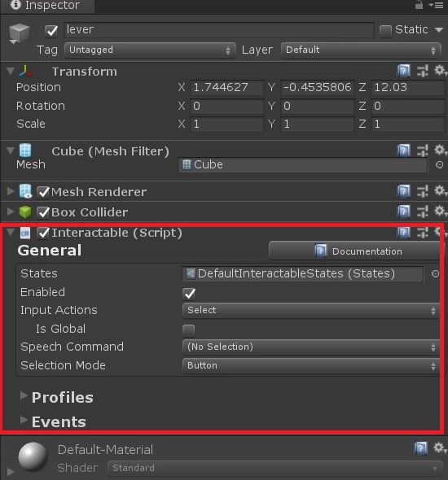This screenshot has width=448, height=480.
Task: Open Default-Material gear settings menu
Action: point(440,447)
